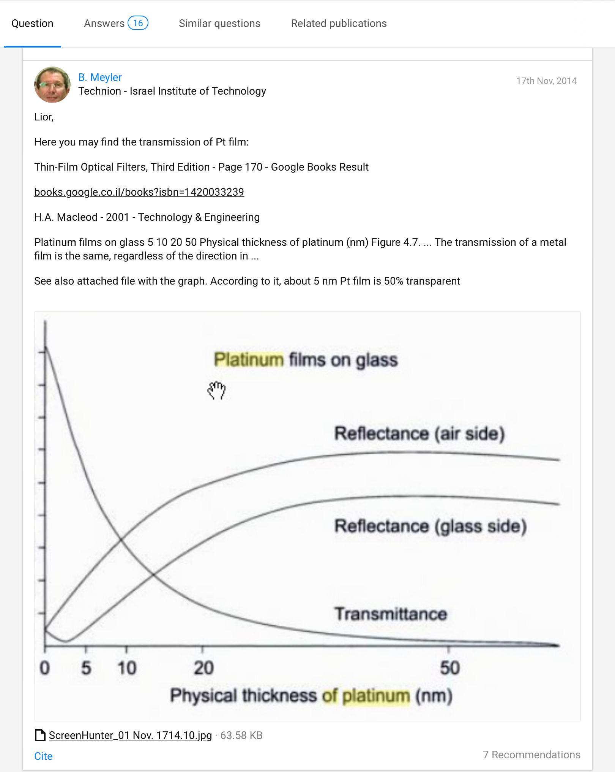Click the Physical thickness axis label

pyautogui.click(x=311, y=696)
